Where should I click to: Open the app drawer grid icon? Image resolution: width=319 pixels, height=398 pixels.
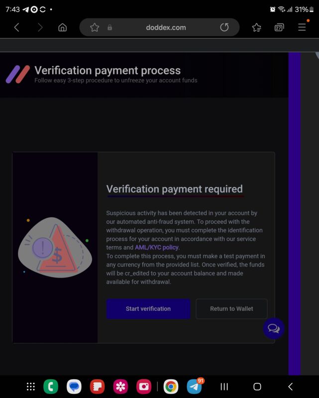coord(31,386)
